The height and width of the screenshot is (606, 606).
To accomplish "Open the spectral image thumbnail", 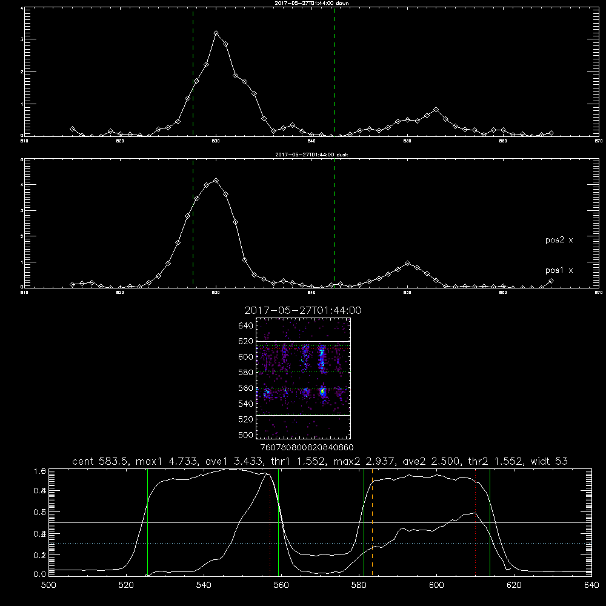I will click(x=303, y=378).
